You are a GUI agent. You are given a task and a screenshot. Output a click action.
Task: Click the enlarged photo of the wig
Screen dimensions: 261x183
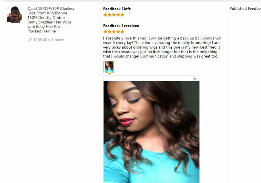pyautogui.click(x=151, y=132)
